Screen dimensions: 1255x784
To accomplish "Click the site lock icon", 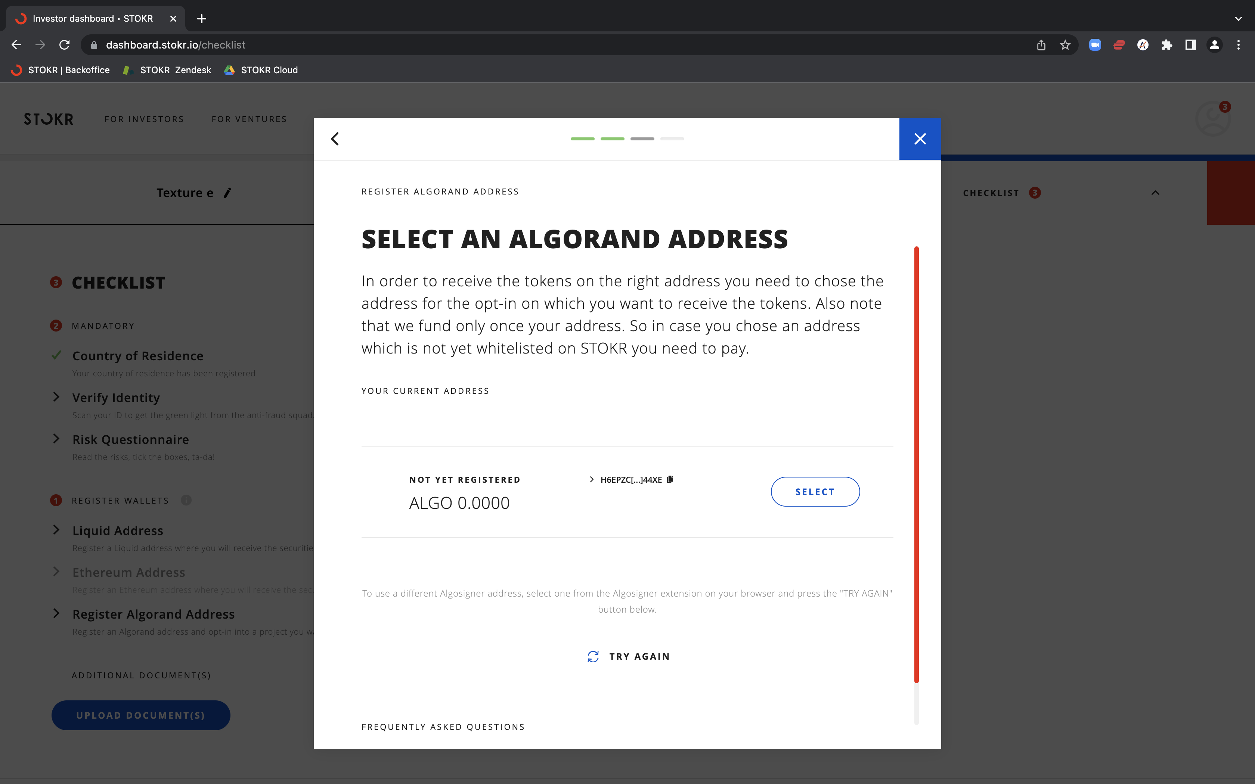I will [94, 45].
